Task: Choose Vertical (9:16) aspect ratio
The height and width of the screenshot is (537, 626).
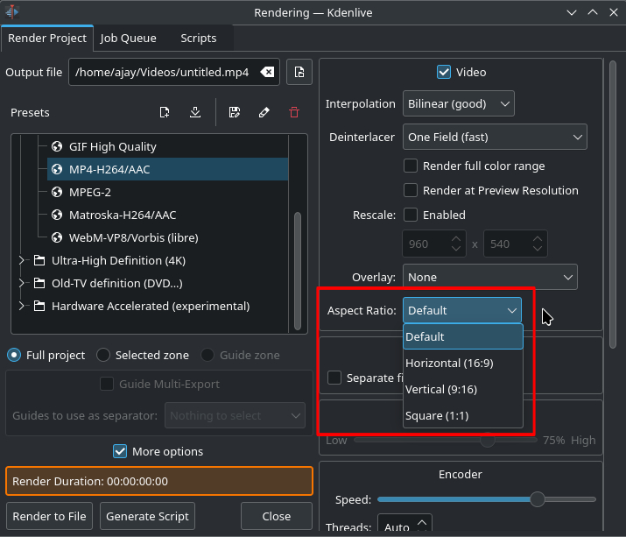Action: (462, 389)
